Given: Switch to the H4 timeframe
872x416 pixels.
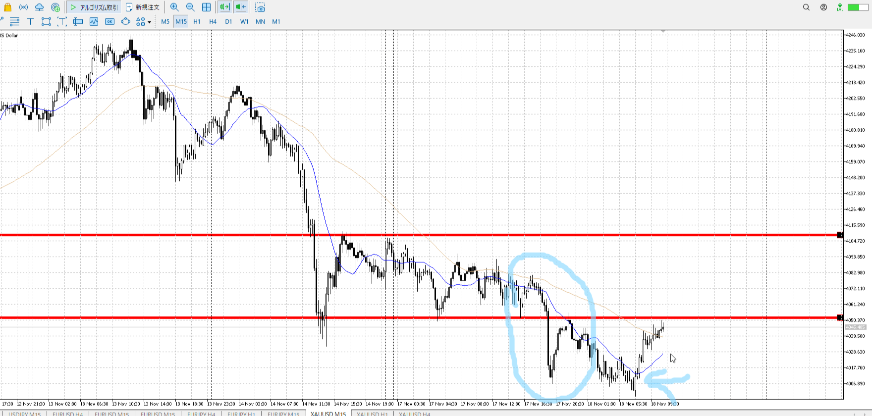Looking at the screenshot, I should click(x=213, y=21).
